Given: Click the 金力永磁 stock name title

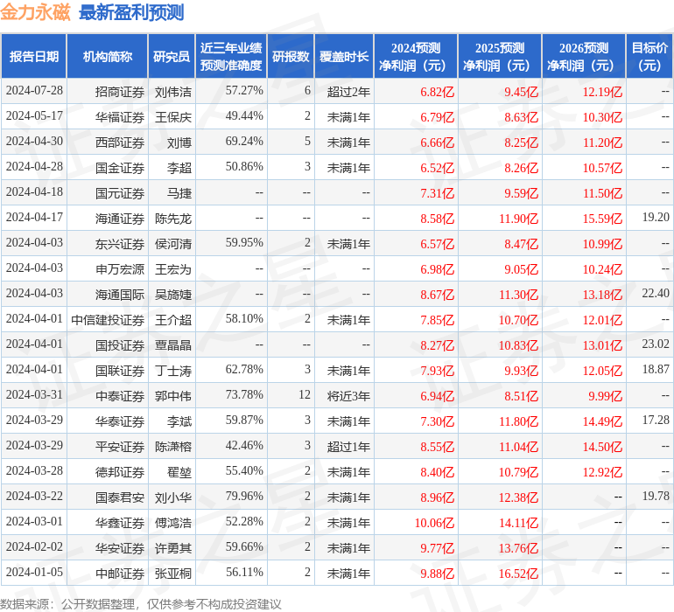Looking at the screenshot, I should coord(35,12).
